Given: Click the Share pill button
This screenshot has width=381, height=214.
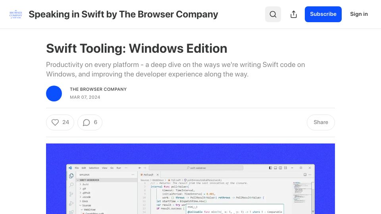Looking at the screenshot, I should (x=321, y=122).
